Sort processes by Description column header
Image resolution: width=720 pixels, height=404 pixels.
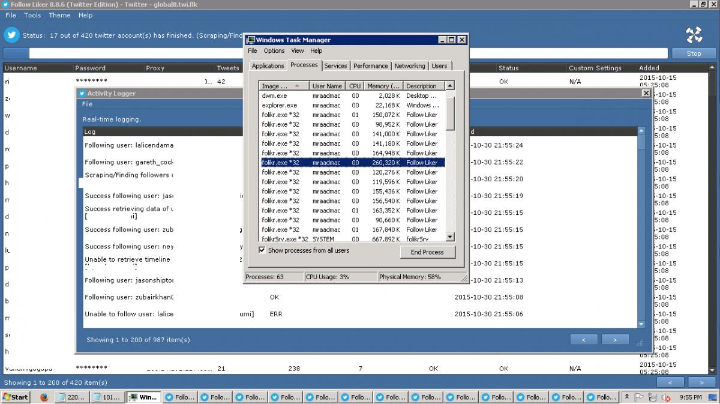424,86
